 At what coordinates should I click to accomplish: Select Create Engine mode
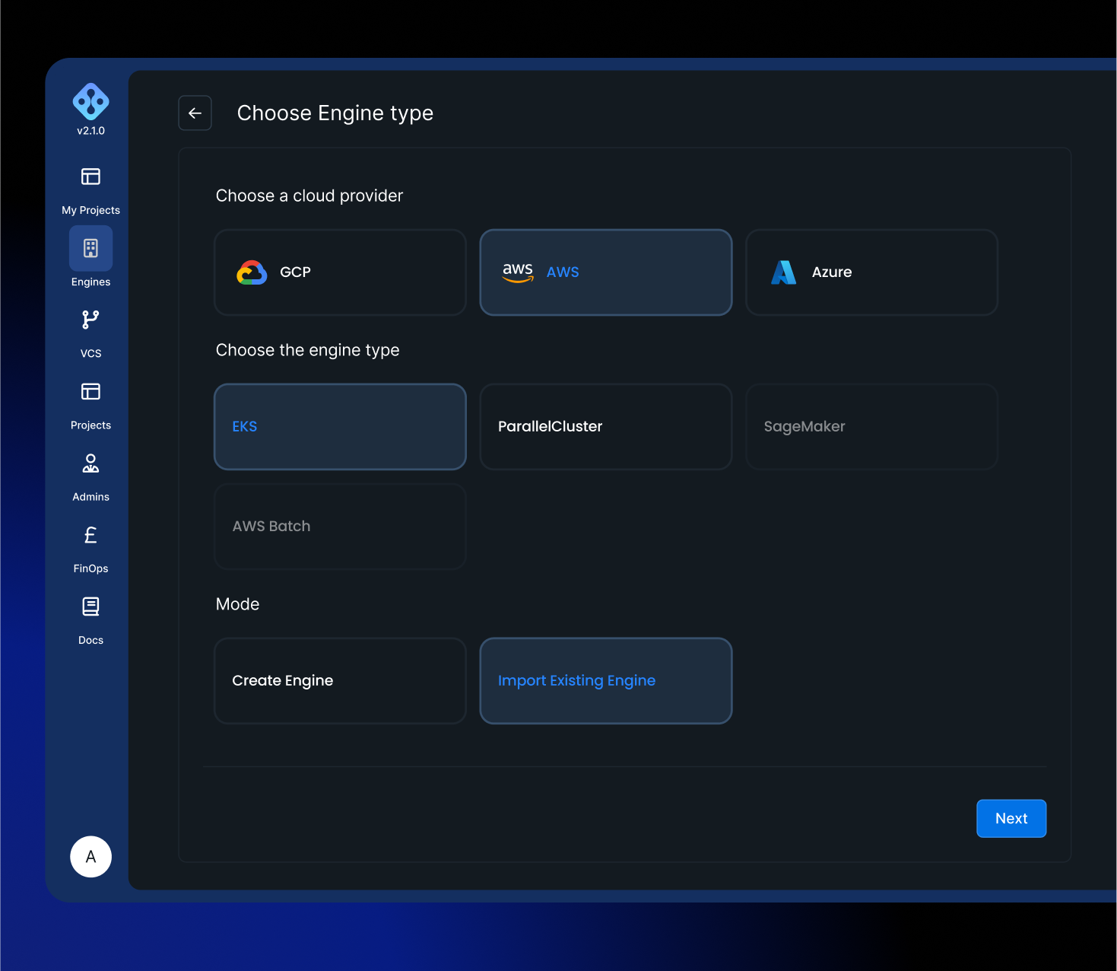point(340,681)
